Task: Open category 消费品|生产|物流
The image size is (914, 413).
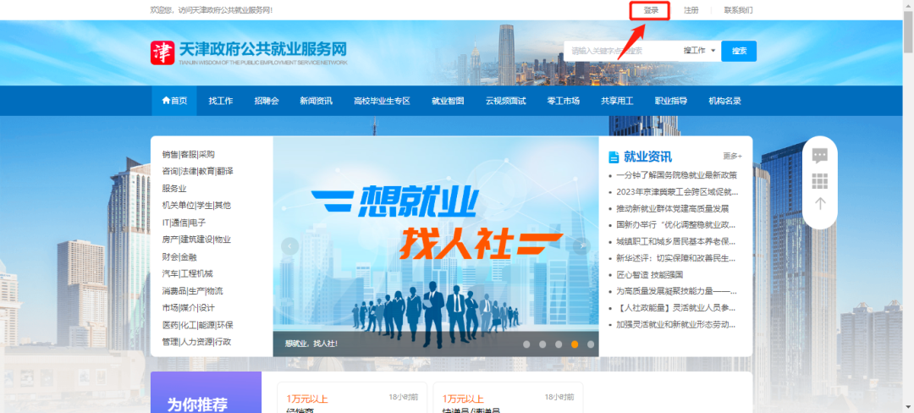Action: (x=192, y=290)
